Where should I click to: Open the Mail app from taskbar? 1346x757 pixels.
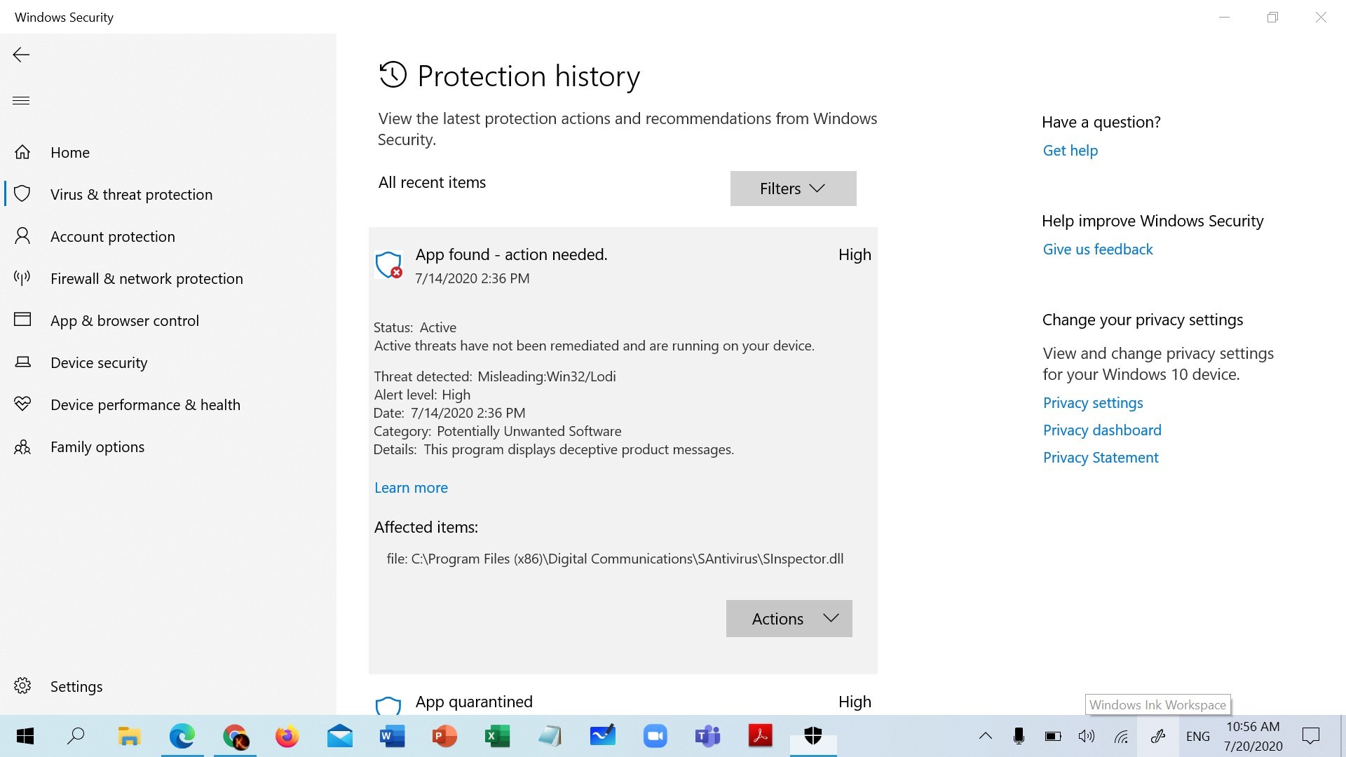pos(340,736)
